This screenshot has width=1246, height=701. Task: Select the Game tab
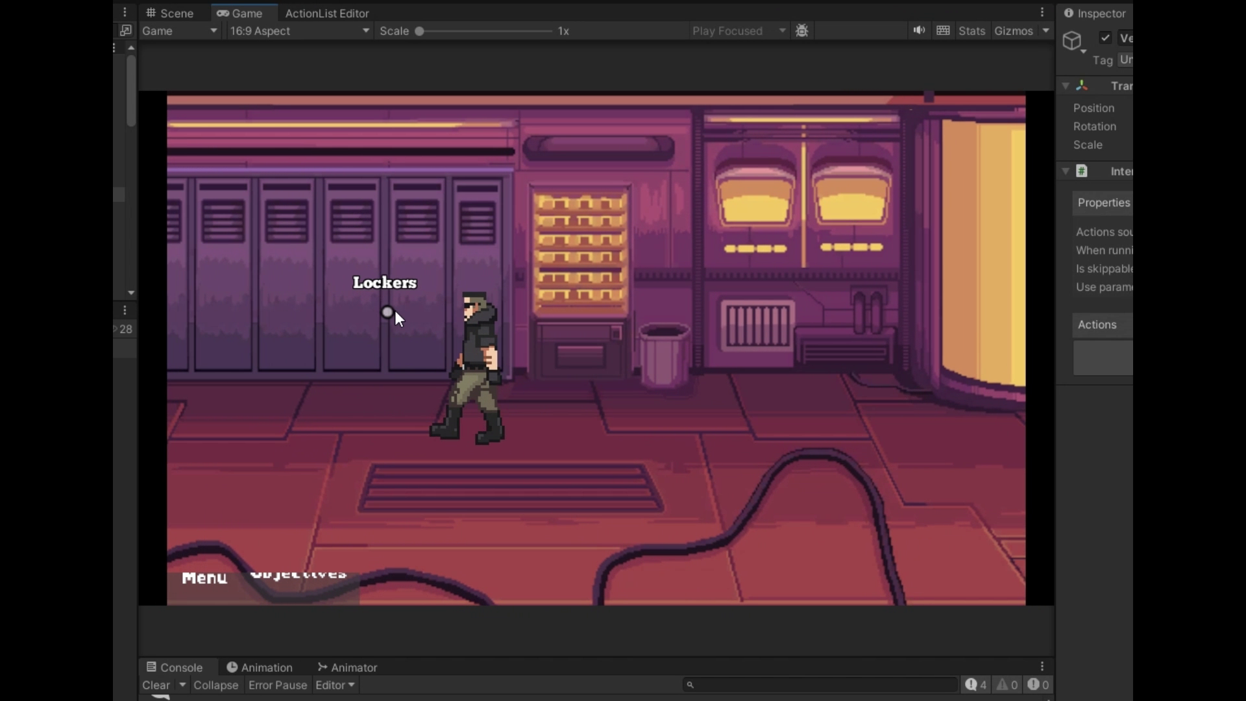click(x=239, y=13)
